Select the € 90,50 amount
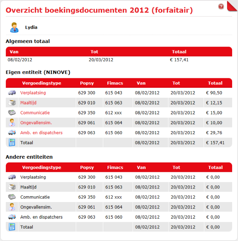This screenshot has width=238, height=241. [214, 93]
